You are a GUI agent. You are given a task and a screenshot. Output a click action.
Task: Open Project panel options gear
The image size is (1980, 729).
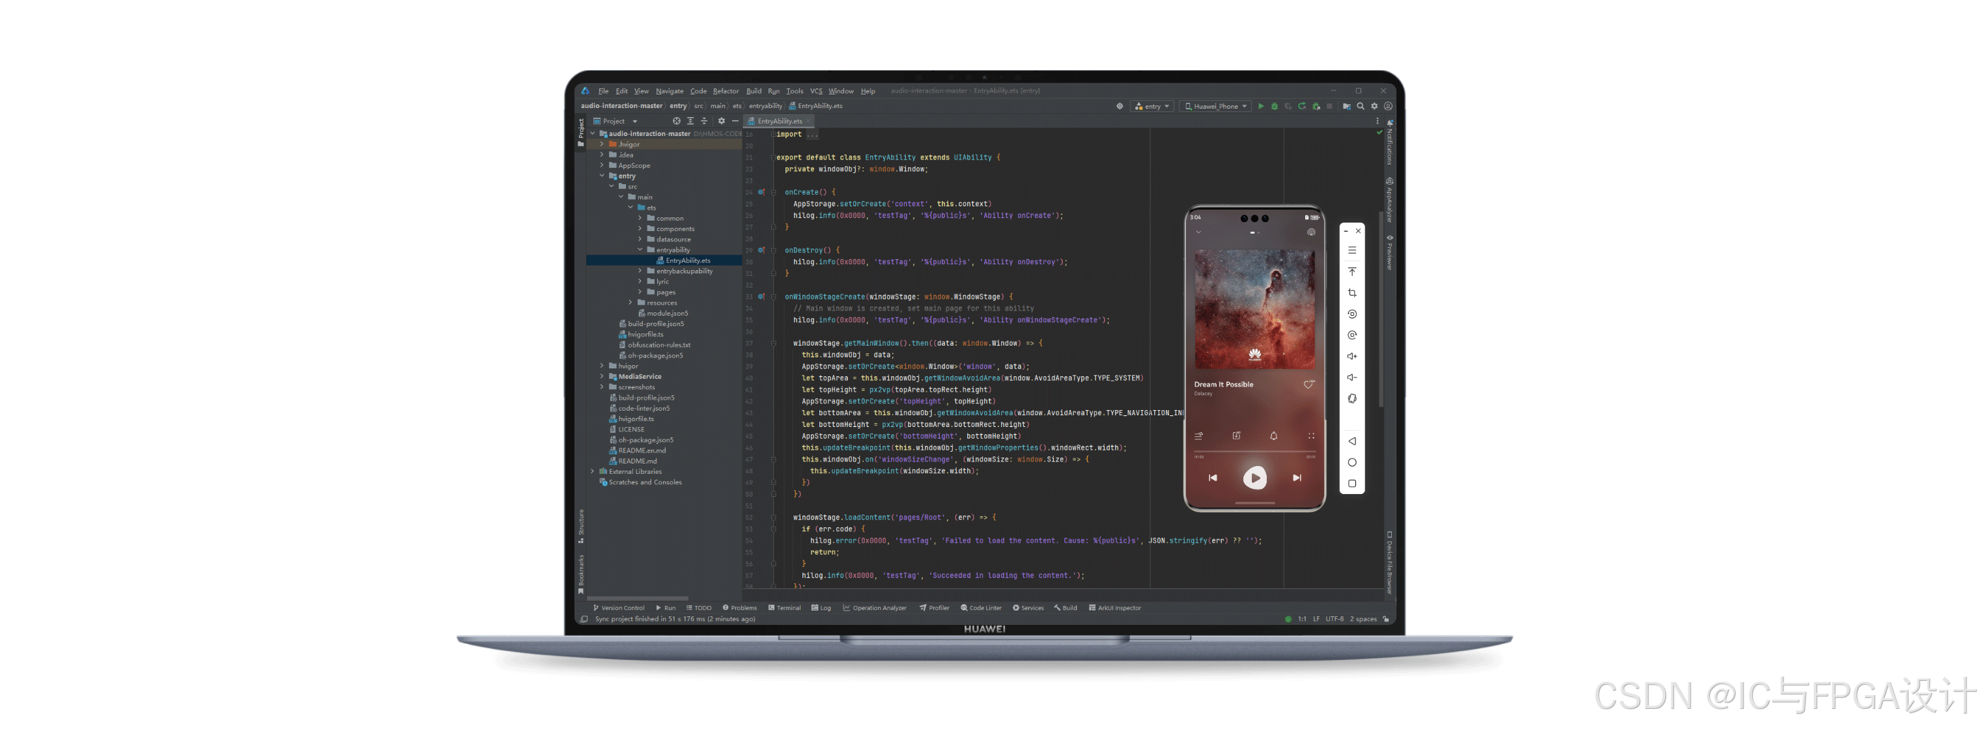[x=721, y=120]
